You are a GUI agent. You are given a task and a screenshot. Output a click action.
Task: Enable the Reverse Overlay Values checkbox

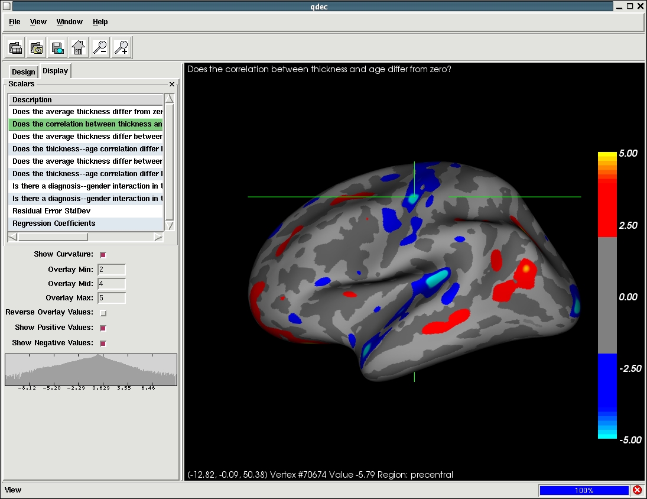(103, 313)
